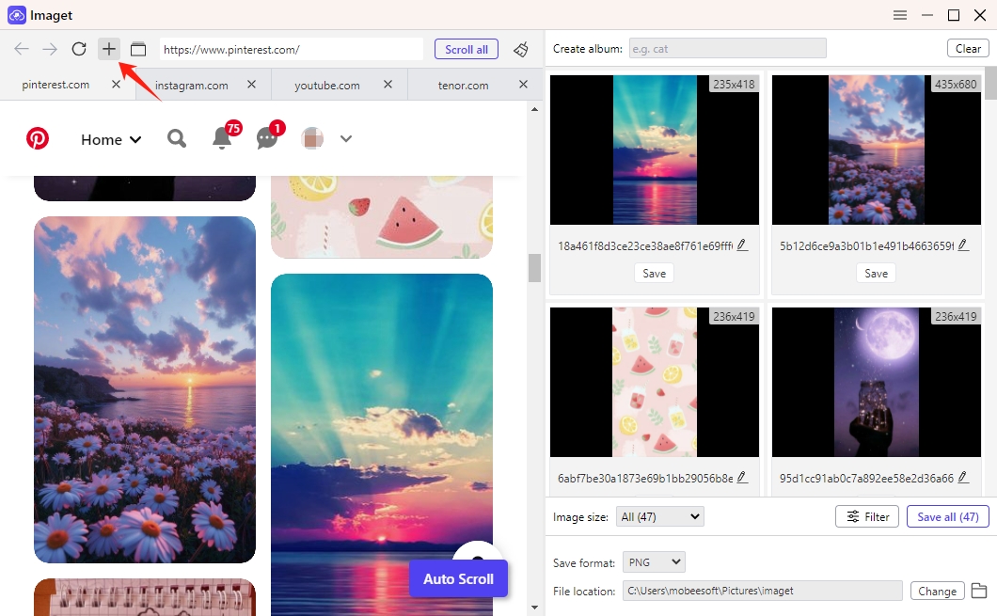Open Pinterest messages chat bubble
The width and height of the screenshot is (997, 616).
[267, 138]
